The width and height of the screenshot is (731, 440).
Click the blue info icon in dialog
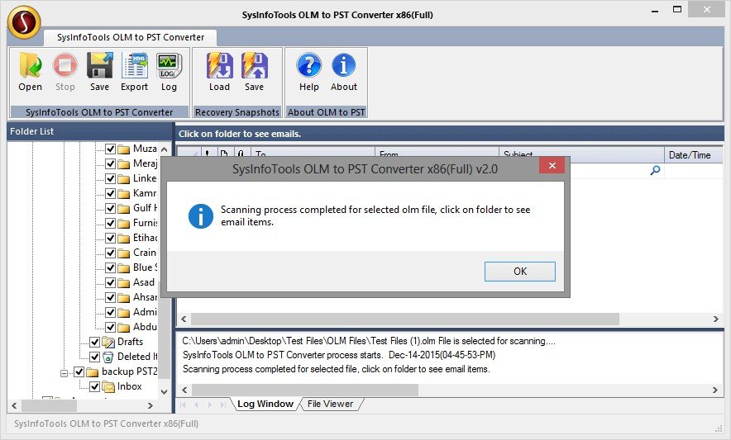click(x=201, y=216)
